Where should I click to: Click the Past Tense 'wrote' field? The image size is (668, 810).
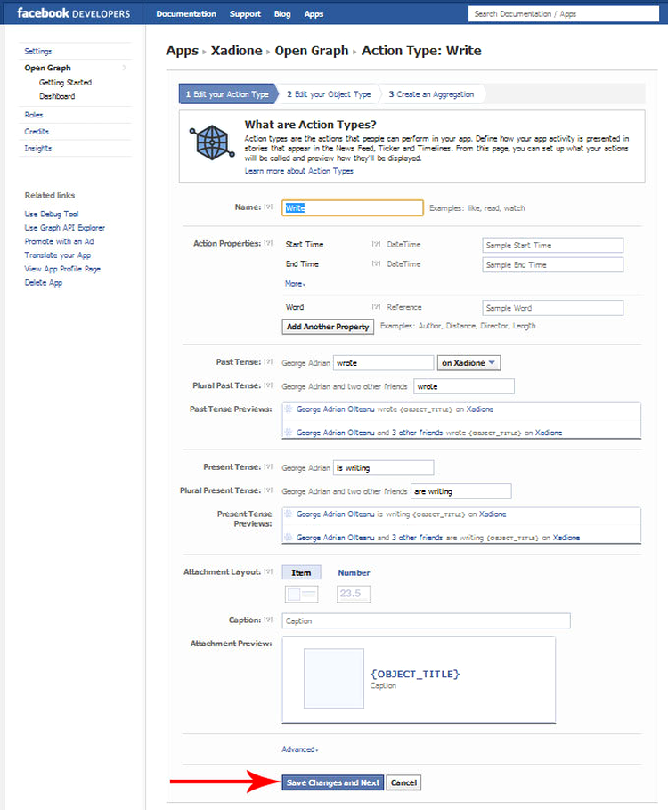(384, 362)
